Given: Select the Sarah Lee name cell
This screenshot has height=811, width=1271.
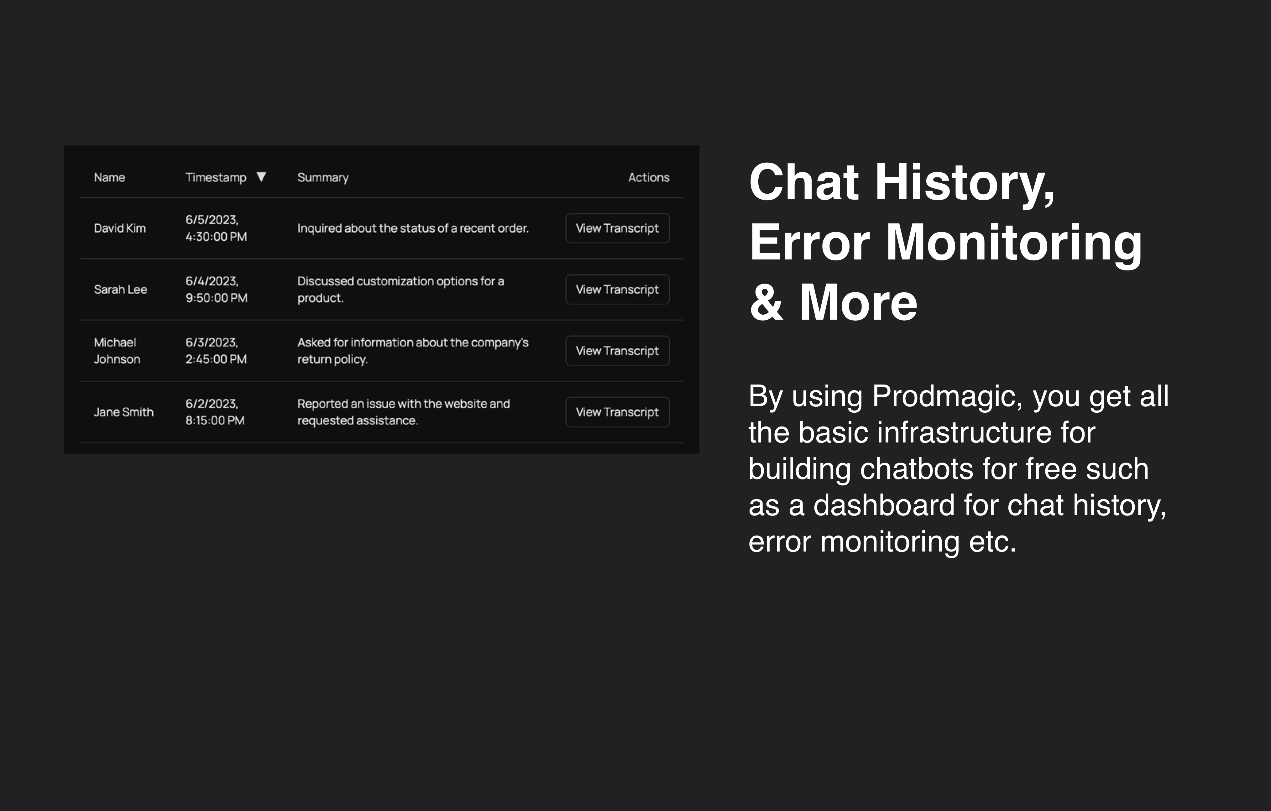Looking at the screenshot, I should 120,289.
